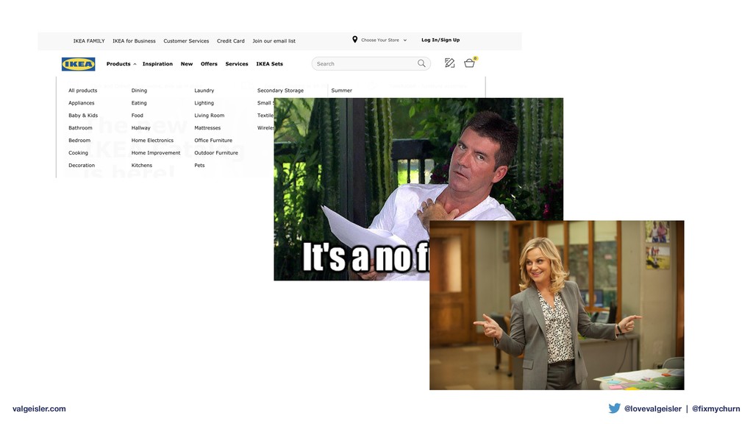Select the Secondary Storage category

coord(280,91)
